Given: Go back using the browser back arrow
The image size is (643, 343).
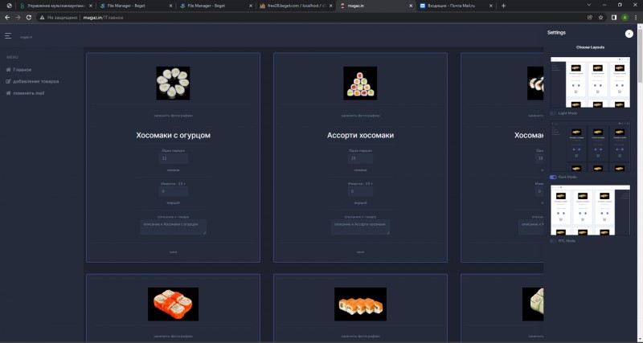Looking at the screenshot, I should (x=7, y=18).
